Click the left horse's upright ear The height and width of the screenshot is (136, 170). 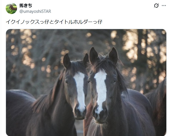coord(66,61)
